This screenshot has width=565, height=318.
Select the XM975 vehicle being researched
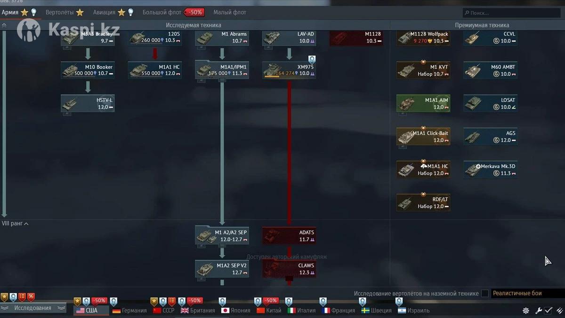click(289, 70)
